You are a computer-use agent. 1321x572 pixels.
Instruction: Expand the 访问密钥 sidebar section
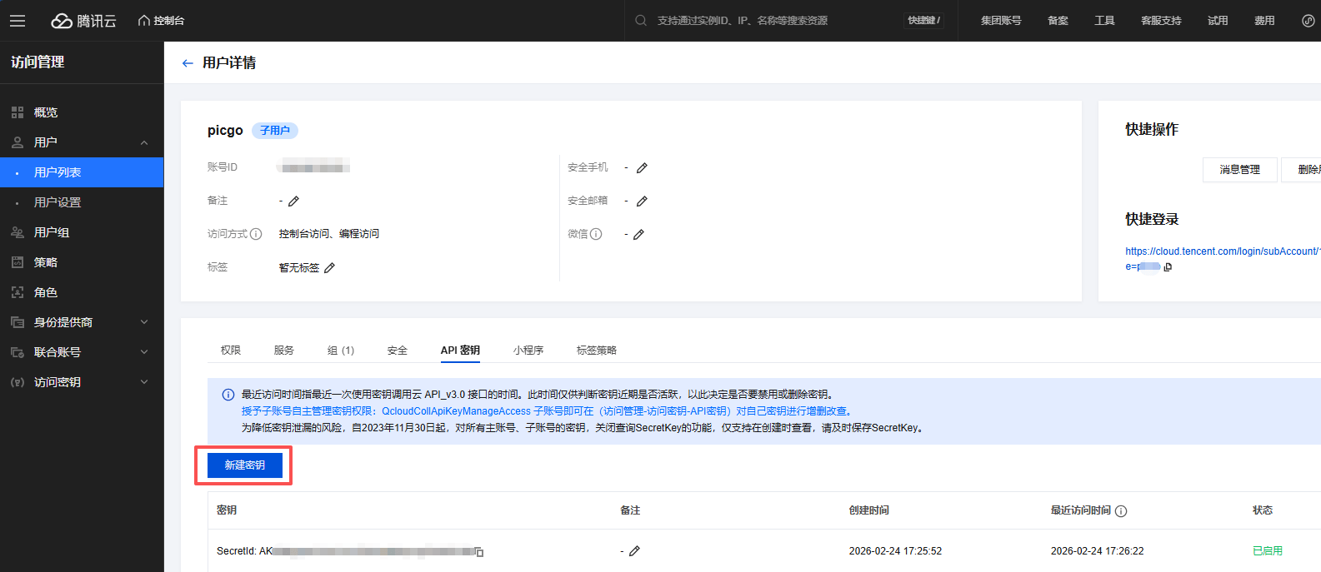point(144,382)
